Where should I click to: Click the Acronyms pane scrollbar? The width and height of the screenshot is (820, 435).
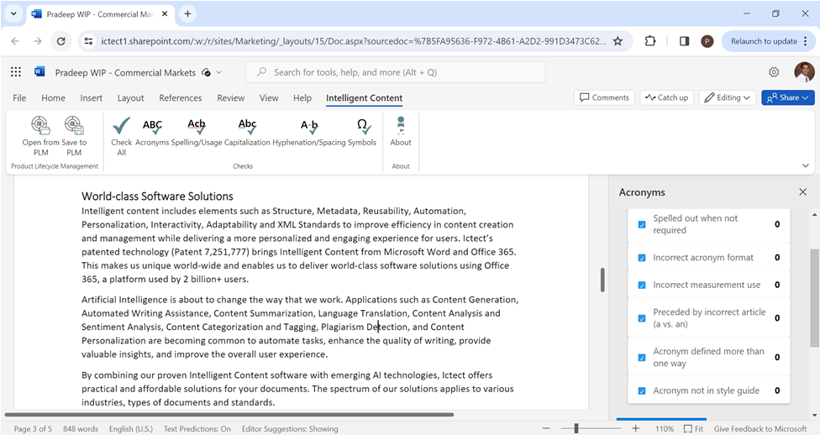(814, 298)
